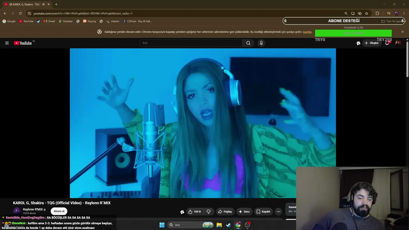Open the Oluştur create button

[371, 43]
